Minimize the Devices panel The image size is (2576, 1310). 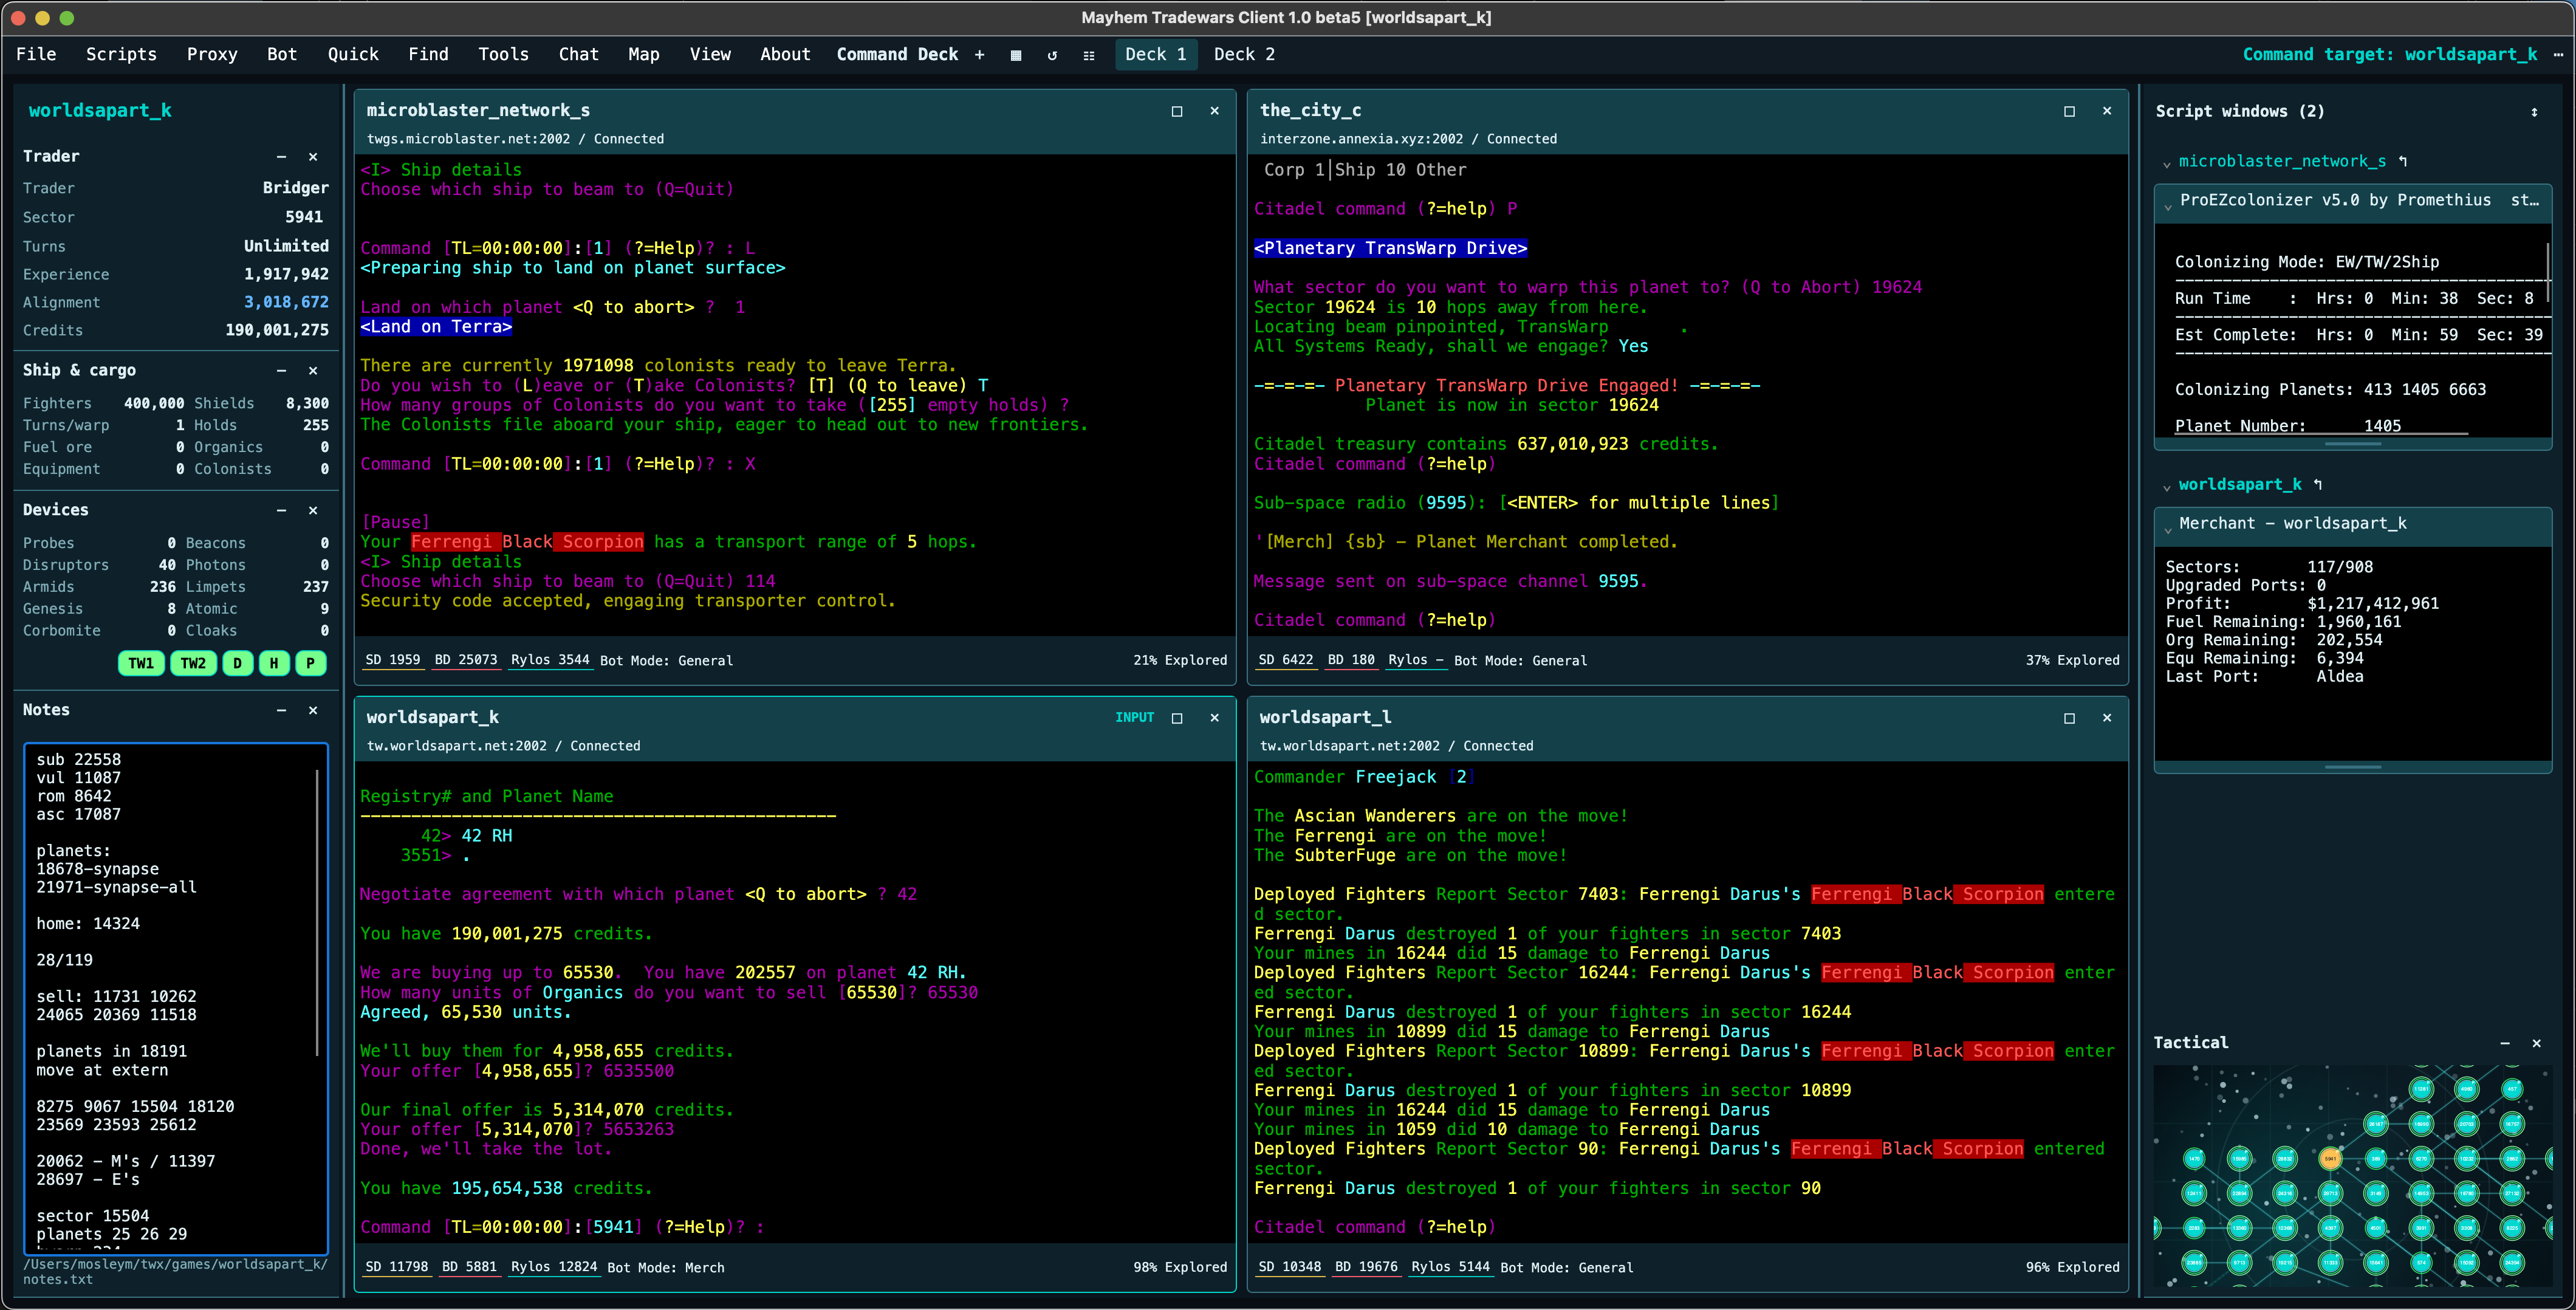click(x=281, y=510)
